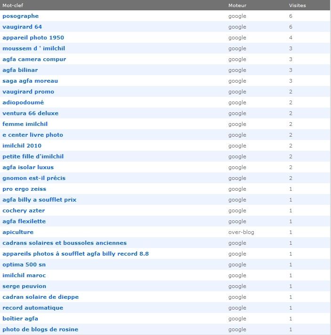
Task: Select 'photo de blogs de rosine' link
Action: coord(40,329)
